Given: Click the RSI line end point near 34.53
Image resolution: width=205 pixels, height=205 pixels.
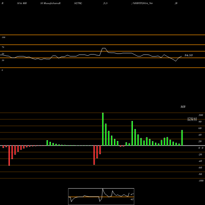Looking at the screenshot, I should coord(182,56).
